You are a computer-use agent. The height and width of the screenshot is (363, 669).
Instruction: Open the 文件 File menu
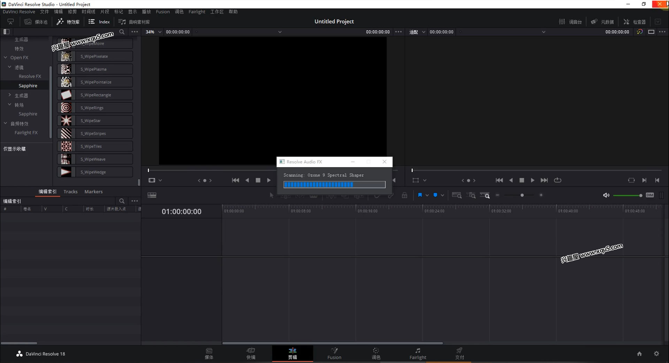44,11
